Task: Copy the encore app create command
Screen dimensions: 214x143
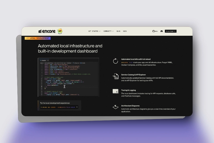Action: pyautogui.click(x=77, y=107)
